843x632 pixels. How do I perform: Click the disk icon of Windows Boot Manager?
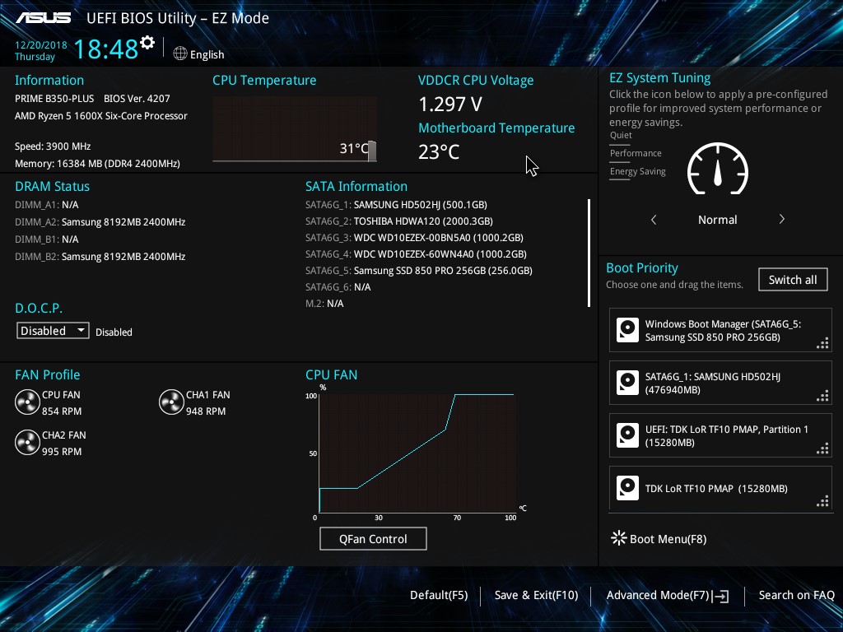pos(627,330)
